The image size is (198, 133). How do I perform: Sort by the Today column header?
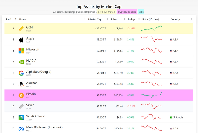click(x=131, y=19)
